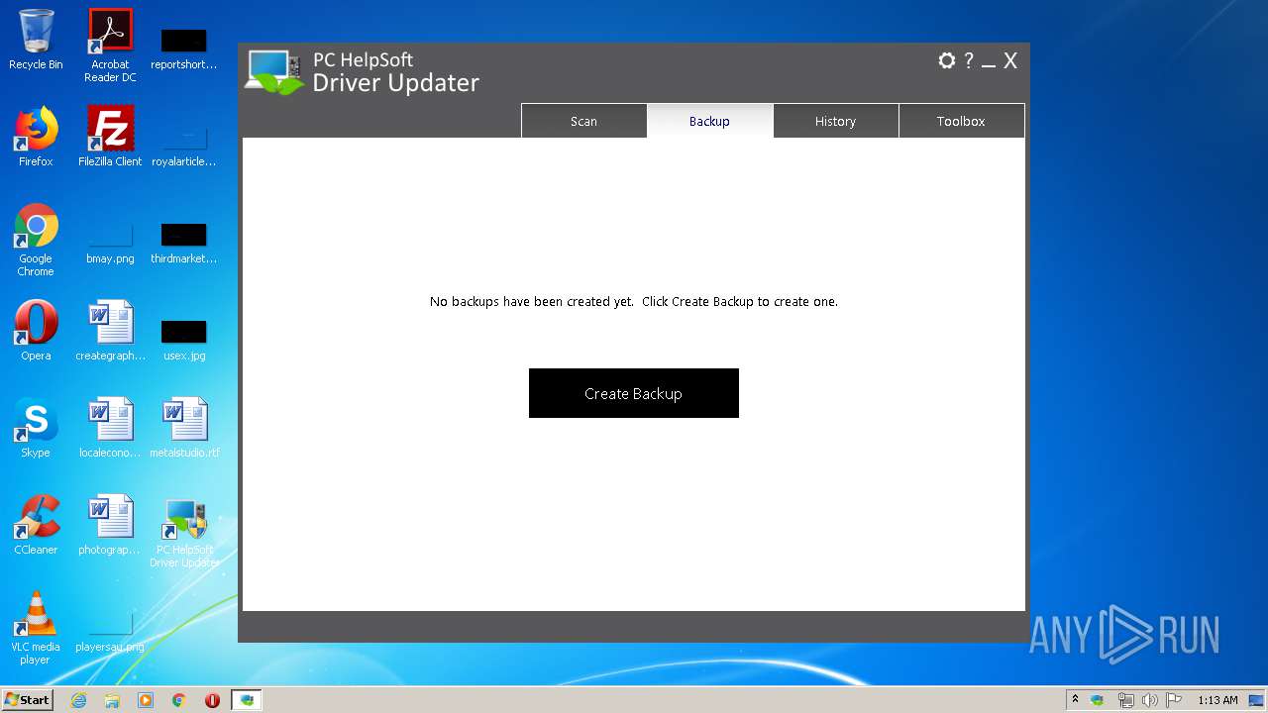1268x713 pixels.
Task: Open the help question mark icon
Action: [969, 60]
